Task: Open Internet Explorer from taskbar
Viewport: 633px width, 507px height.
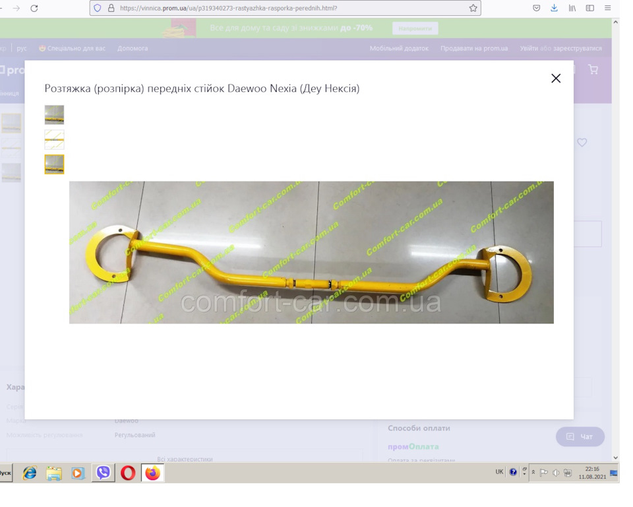Action: (x=30, y=473)
